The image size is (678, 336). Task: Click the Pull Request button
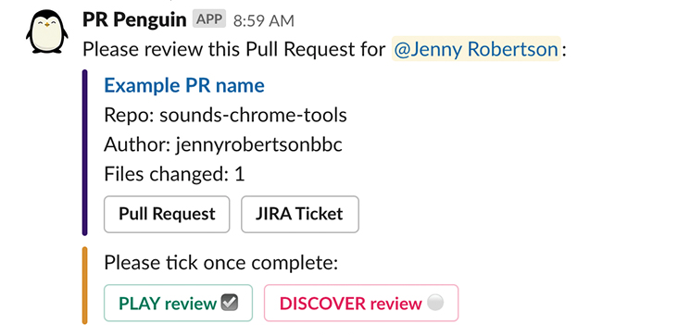(167, 214)
